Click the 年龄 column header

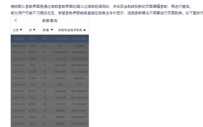[x=45, y=39]
